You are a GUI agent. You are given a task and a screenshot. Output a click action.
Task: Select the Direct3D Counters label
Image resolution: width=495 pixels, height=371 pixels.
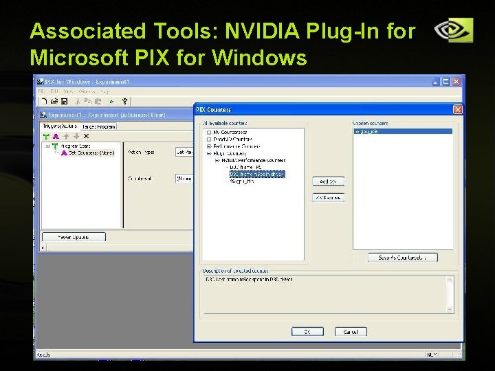232,139
